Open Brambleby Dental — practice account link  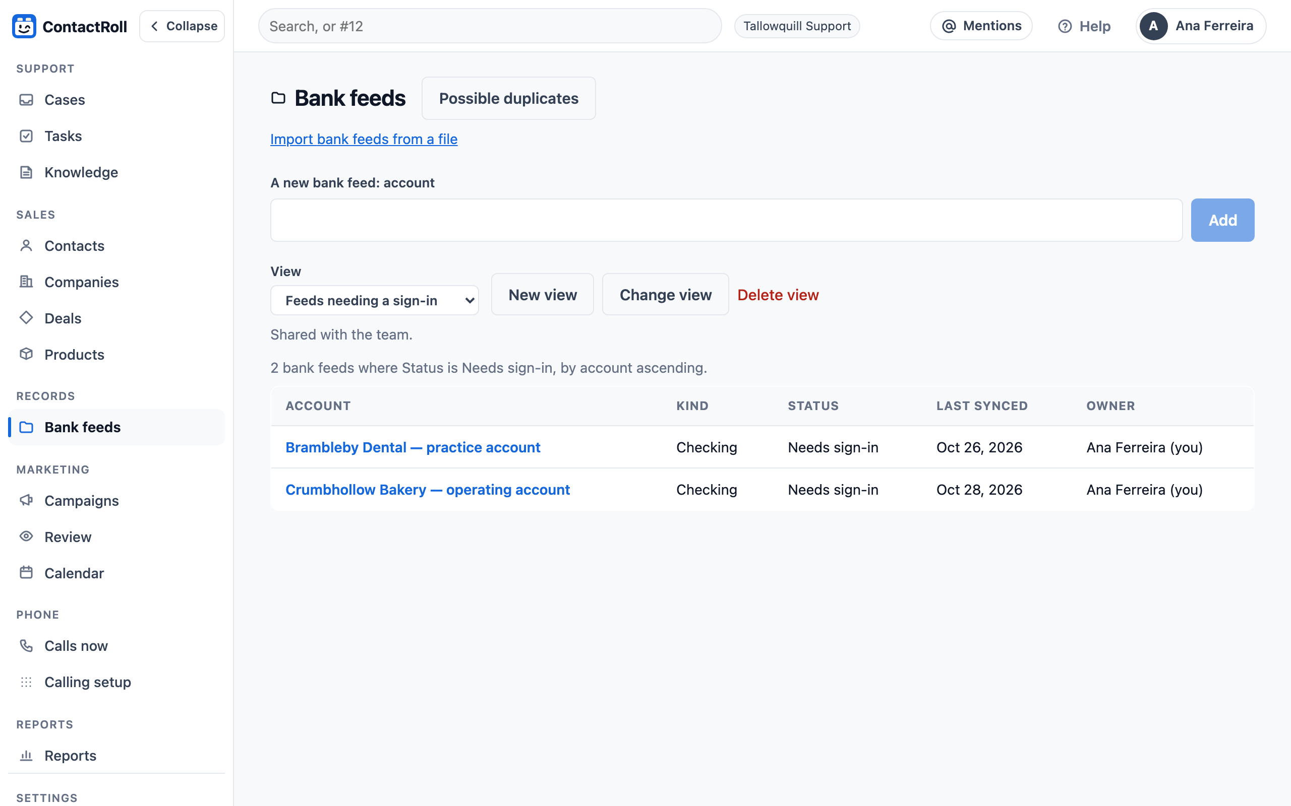tap(413, 447)
